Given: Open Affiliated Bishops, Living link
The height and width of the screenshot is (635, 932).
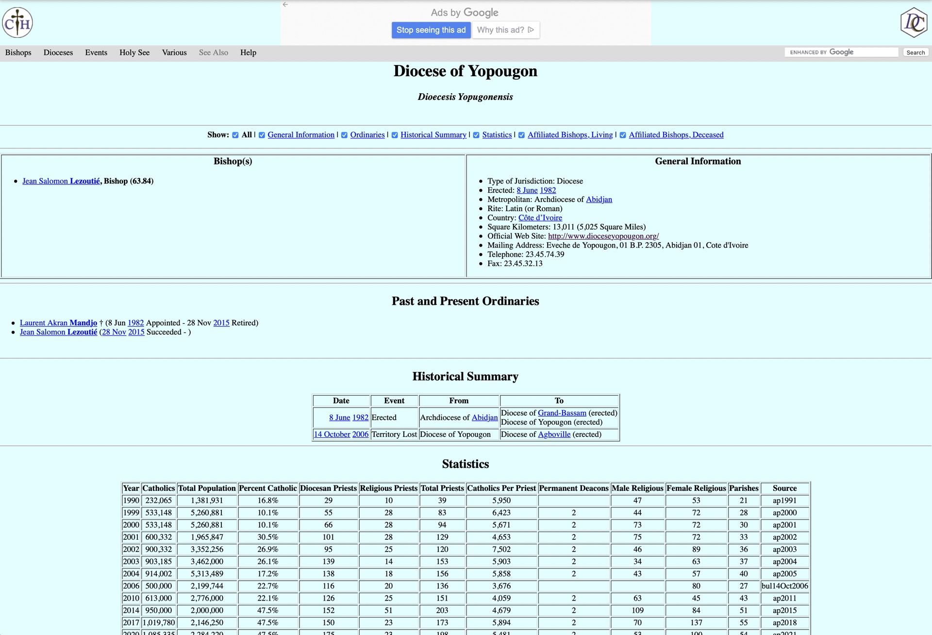Looking at the screenshot, I should click(x=570, y=135).
